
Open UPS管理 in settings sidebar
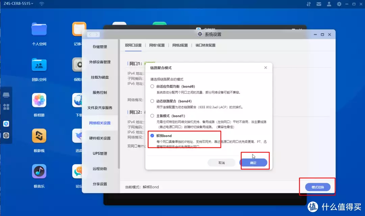[x=100, y=153]
